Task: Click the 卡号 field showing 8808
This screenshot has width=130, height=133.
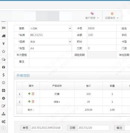Action: [102, 28]
